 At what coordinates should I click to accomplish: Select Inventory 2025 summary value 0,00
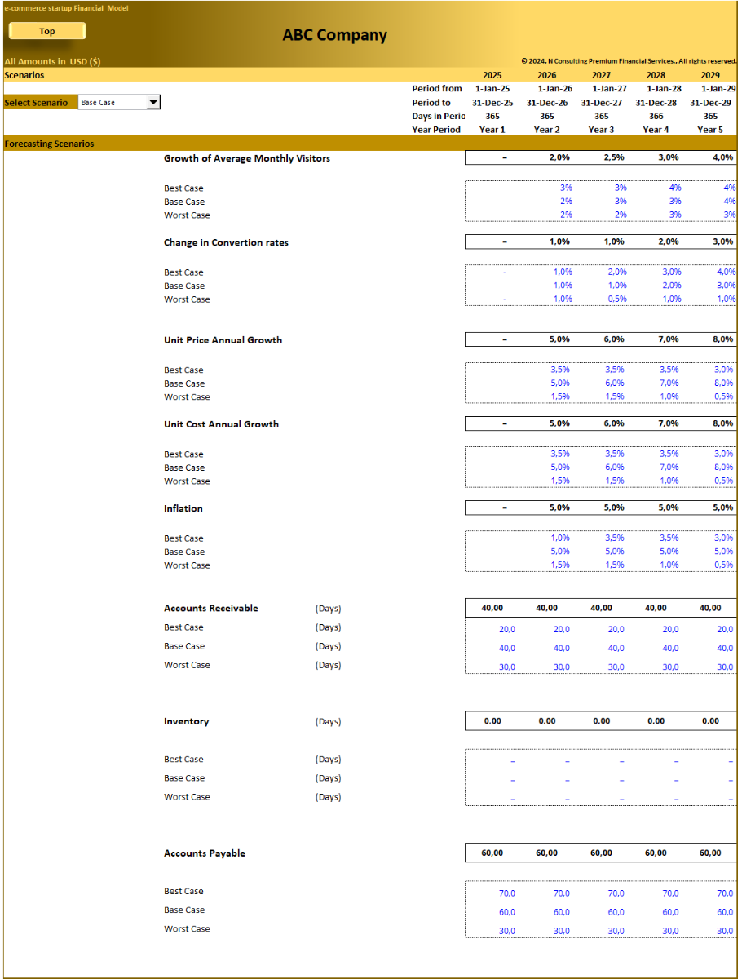pyautogui.click(x=492, y=722)
